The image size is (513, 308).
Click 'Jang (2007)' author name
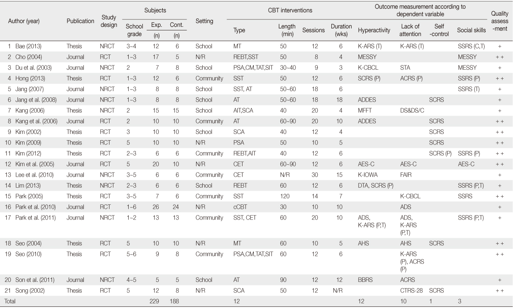[x=30, y=89]
